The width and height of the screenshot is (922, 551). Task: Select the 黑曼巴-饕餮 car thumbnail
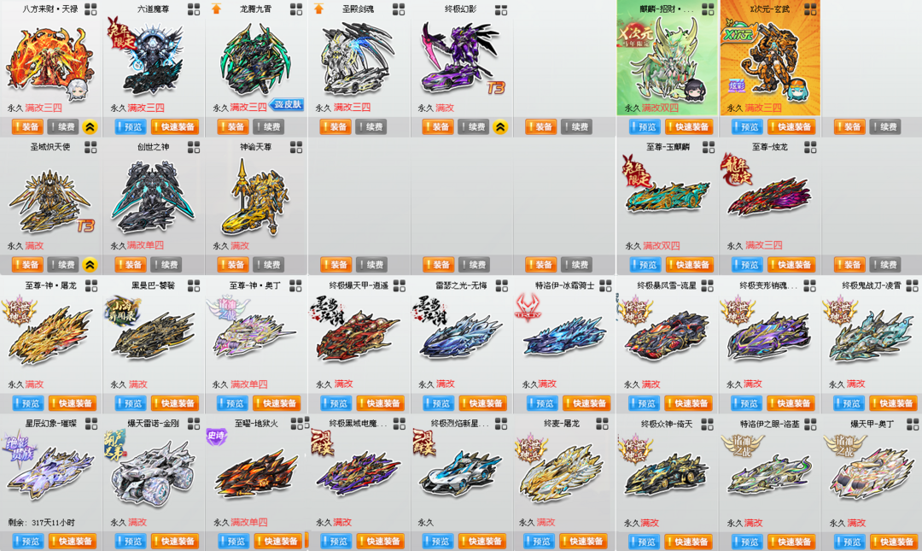[x=151, y=332]
